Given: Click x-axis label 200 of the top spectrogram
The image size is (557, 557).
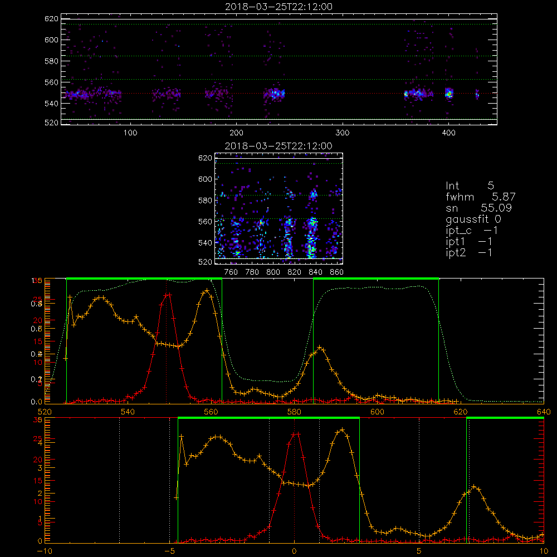Looking at the screenshot, I should (x=236, y=133).
